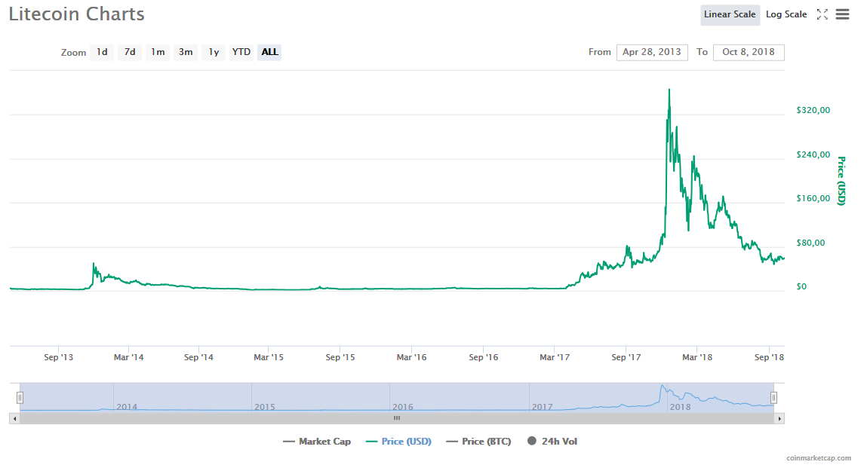The height and width of the screenshot is (474, 864).
Task: Click the Price (USD) axis title
Action: (x=841, y=181)
